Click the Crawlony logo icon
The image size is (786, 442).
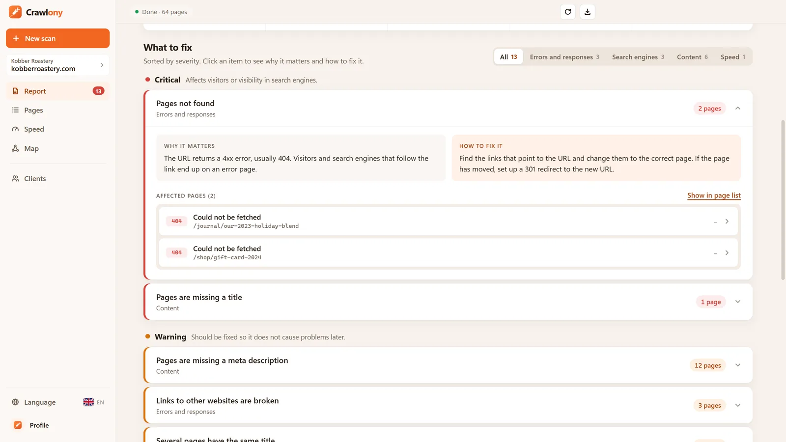15,12
